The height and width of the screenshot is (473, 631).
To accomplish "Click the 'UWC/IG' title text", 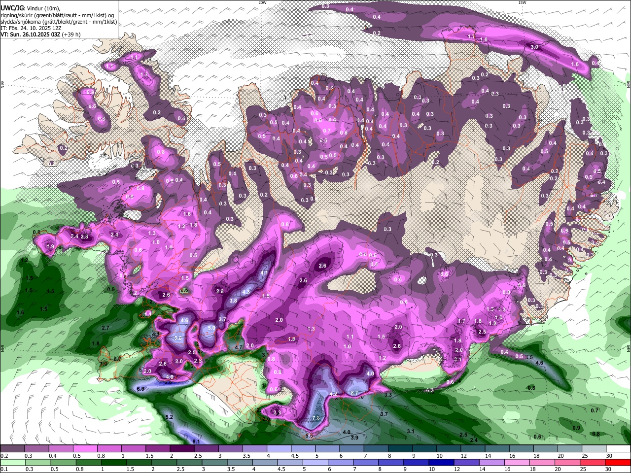I will (12, 8).
